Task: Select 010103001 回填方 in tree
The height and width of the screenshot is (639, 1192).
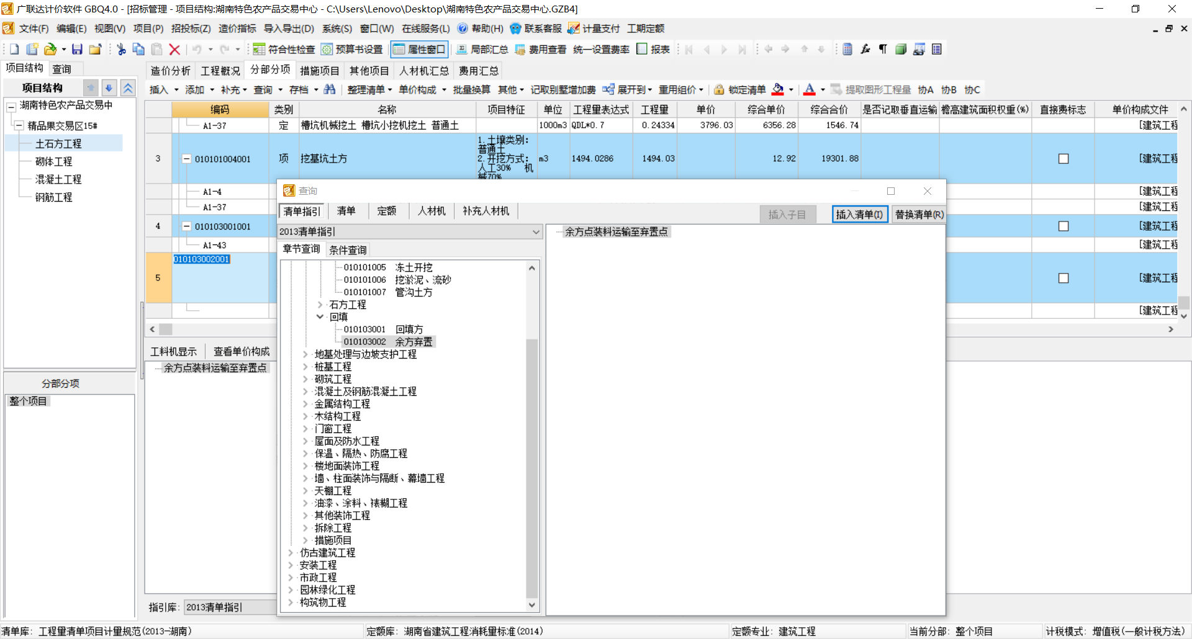Action: tap(383, 329)
